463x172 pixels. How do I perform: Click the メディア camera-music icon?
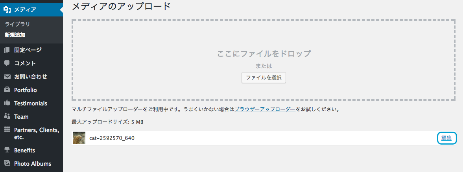coord(7,10)
